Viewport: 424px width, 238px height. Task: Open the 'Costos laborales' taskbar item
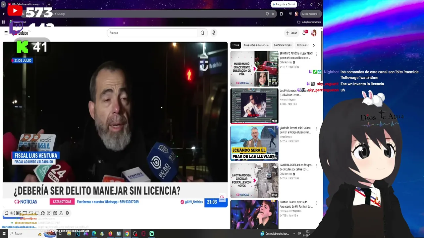(275, 234)
